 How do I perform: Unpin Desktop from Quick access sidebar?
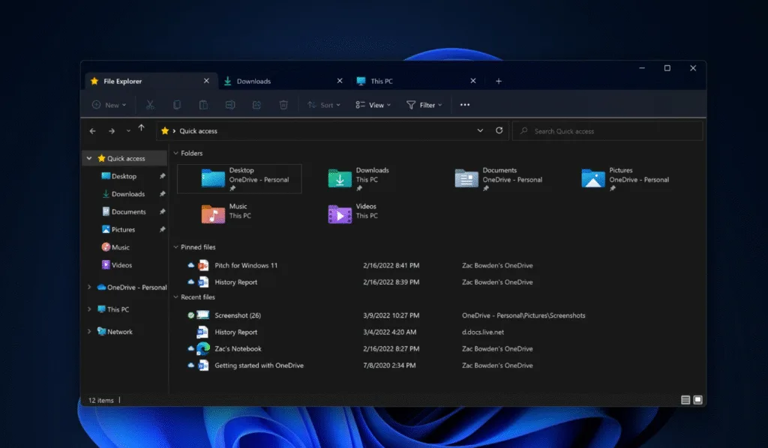click(162, 176)
